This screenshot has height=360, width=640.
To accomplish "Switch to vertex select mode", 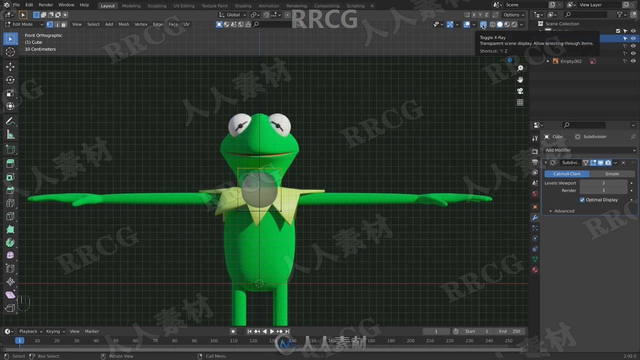I will pos(50,24).
